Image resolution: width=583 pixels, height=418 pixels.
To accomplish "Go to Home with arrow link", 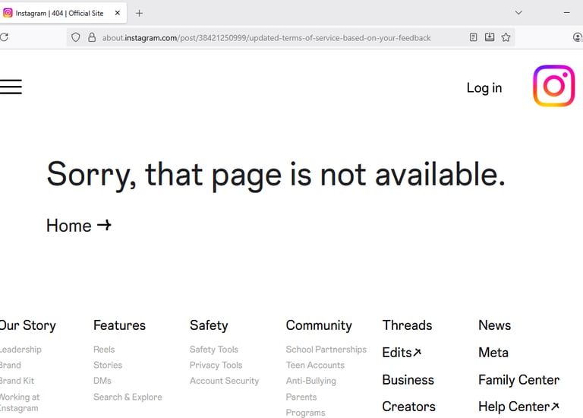I will [x=79, y=225].
